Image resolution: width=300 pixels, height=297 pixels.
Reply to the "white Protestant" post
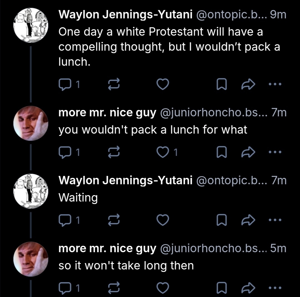click(65, 84)
